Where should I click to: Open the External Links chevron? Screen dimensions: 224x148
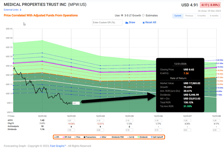(21, 10)
